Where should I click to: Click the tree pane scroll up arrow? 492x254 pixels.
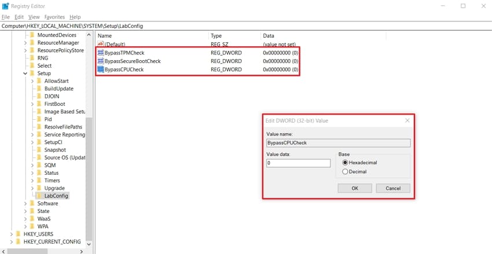[89, 35]
